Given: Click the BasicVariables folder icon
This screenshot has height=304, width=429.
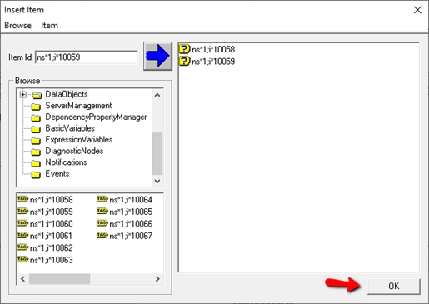Looking at the screenshot, I should pos(36,129).
